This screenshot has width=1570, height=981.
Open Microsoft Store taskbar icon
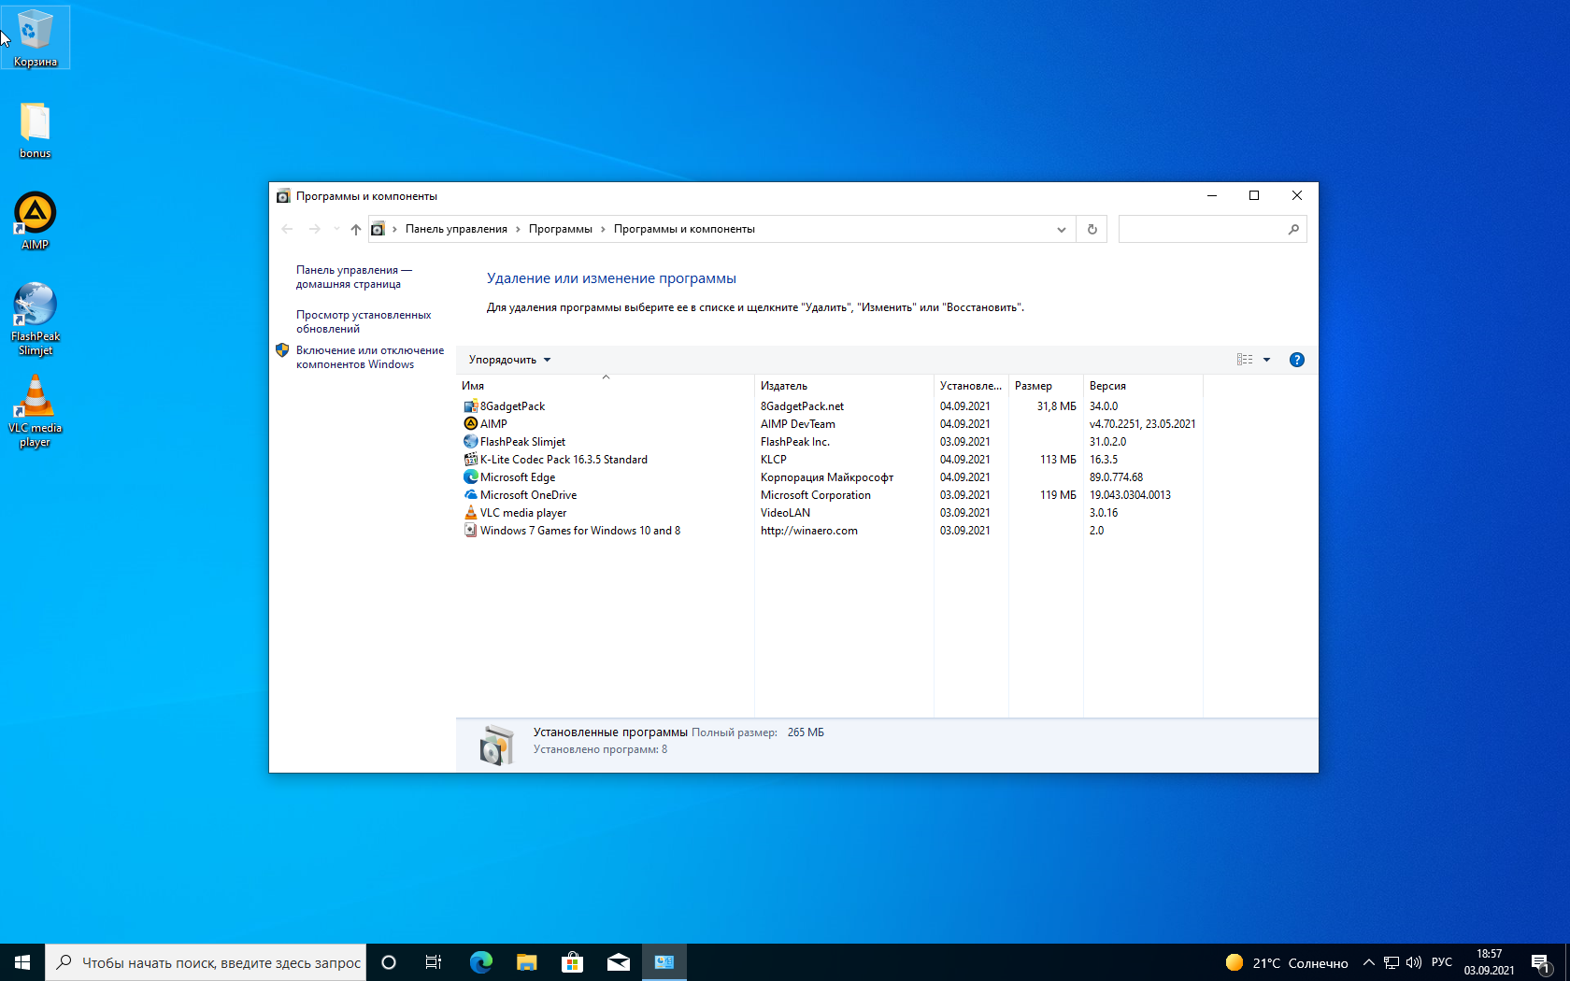[x=572, y=962]
